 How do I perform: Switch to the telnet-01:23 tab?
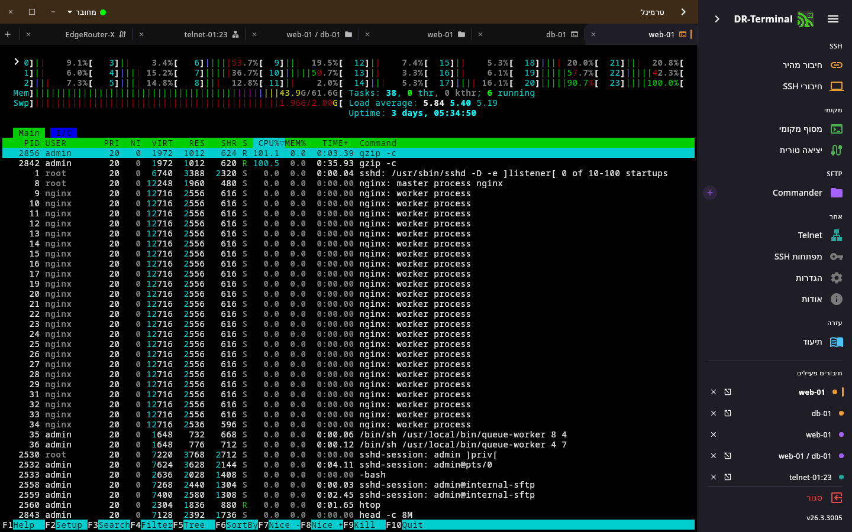[206, 34]
